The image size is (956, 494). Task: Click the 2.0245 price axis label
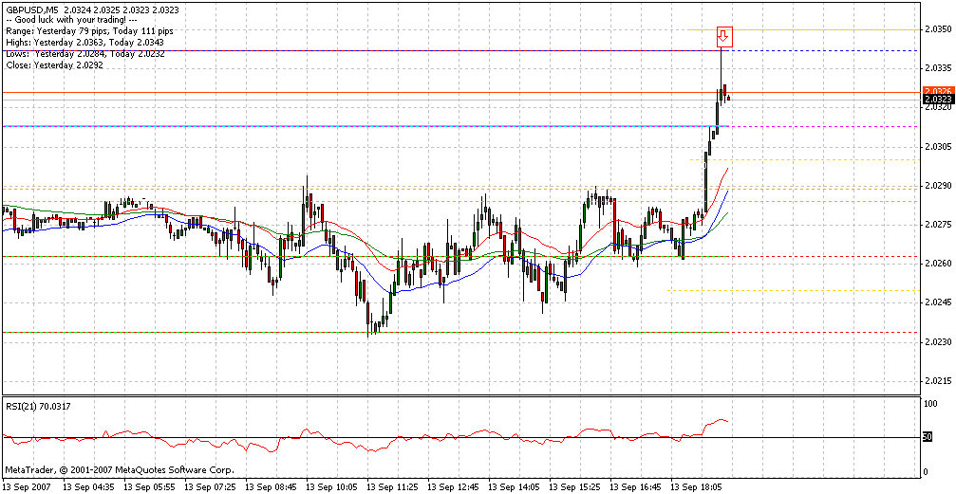tap(937, 303)
